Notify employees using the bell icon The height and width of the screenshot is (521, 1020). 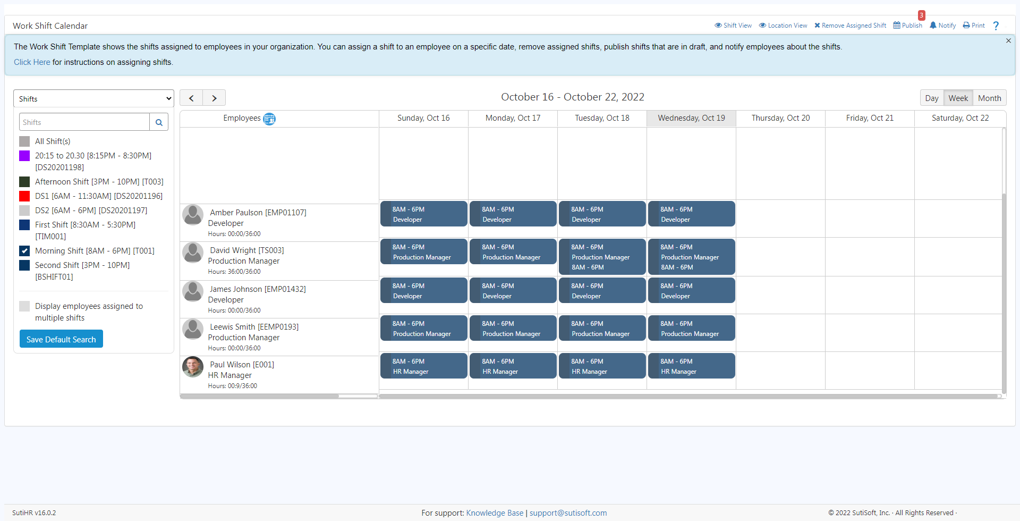coord(942,26)
